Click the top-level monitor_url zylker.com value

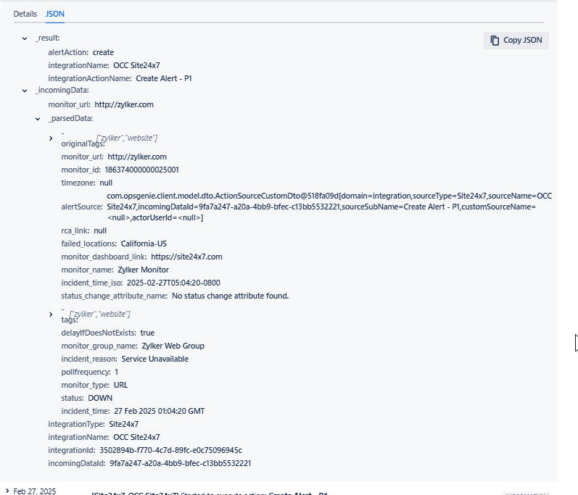pyautogui.click(x=124, y=104)
